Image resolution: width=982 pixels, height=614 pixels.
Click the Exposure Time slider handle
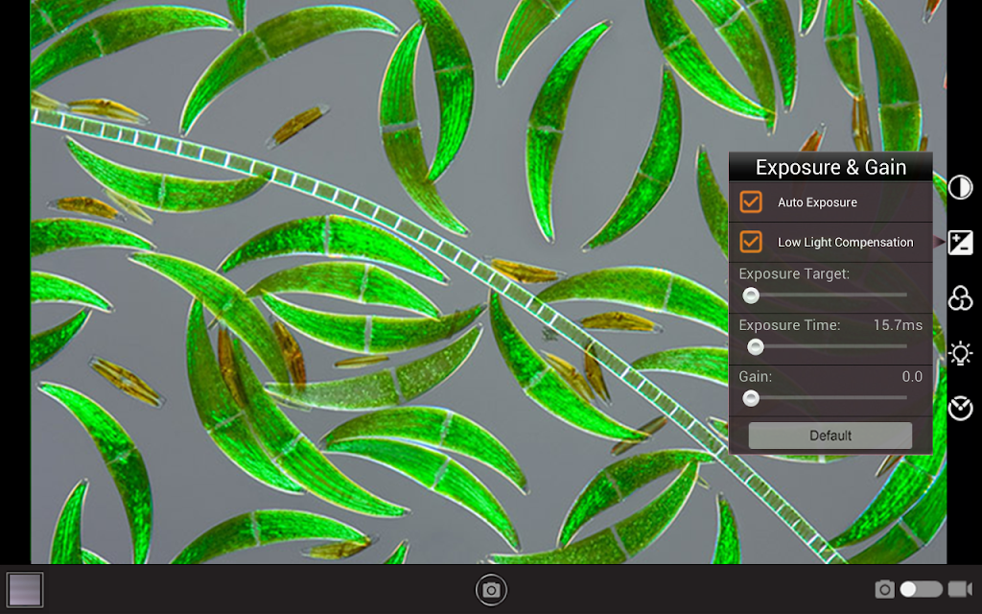tap(756, 346)
